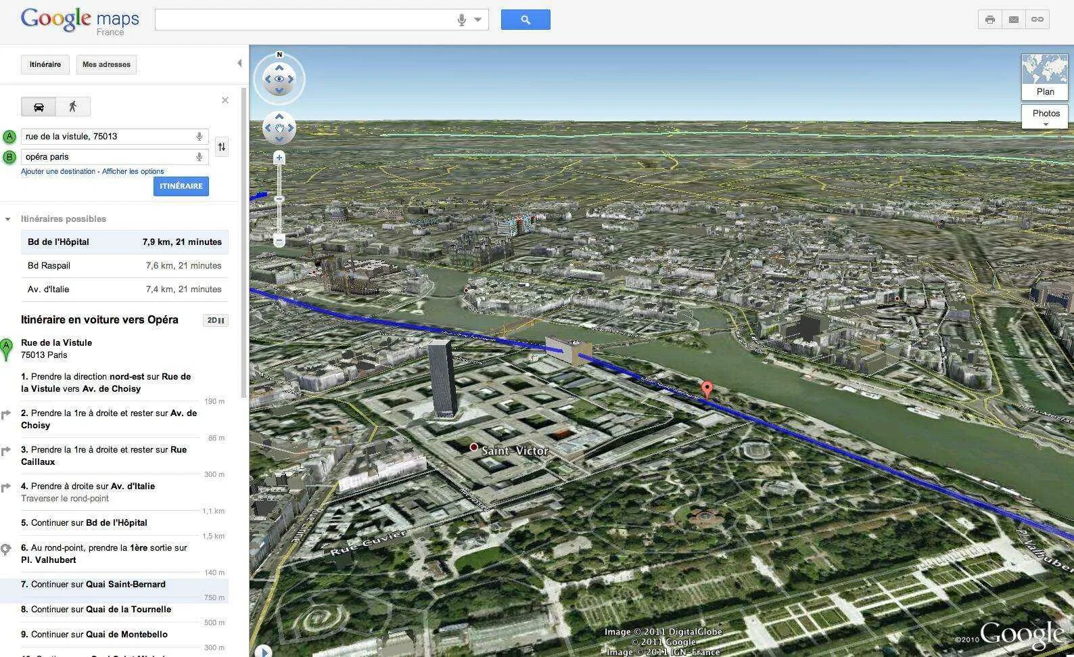Click the Google maps logo
The image size is (1074, 657).
point(80,21)
